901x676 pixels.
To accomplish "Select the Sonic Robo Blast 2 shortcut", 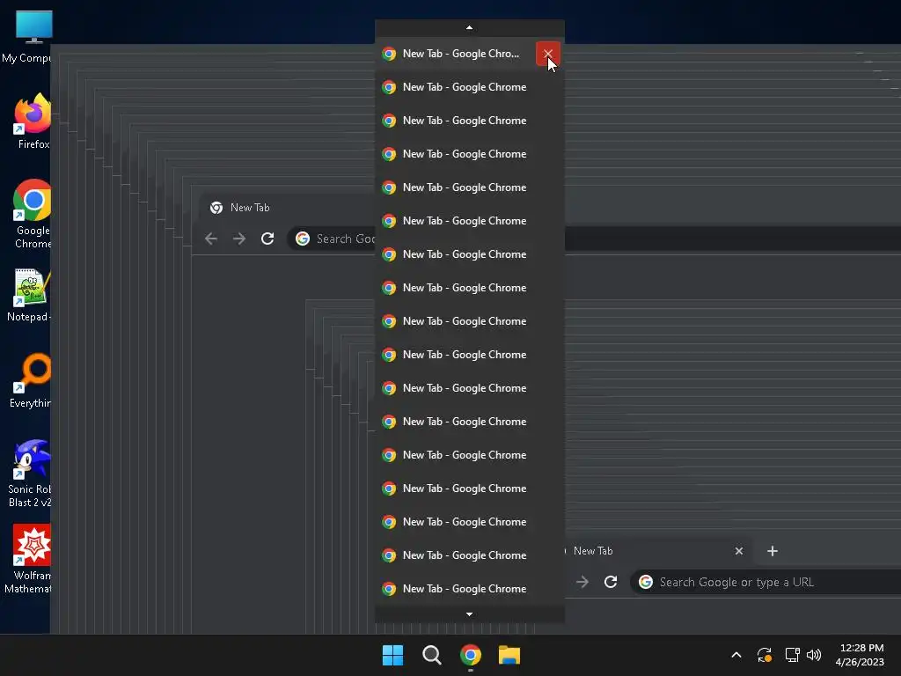I will tap(31, 473).
